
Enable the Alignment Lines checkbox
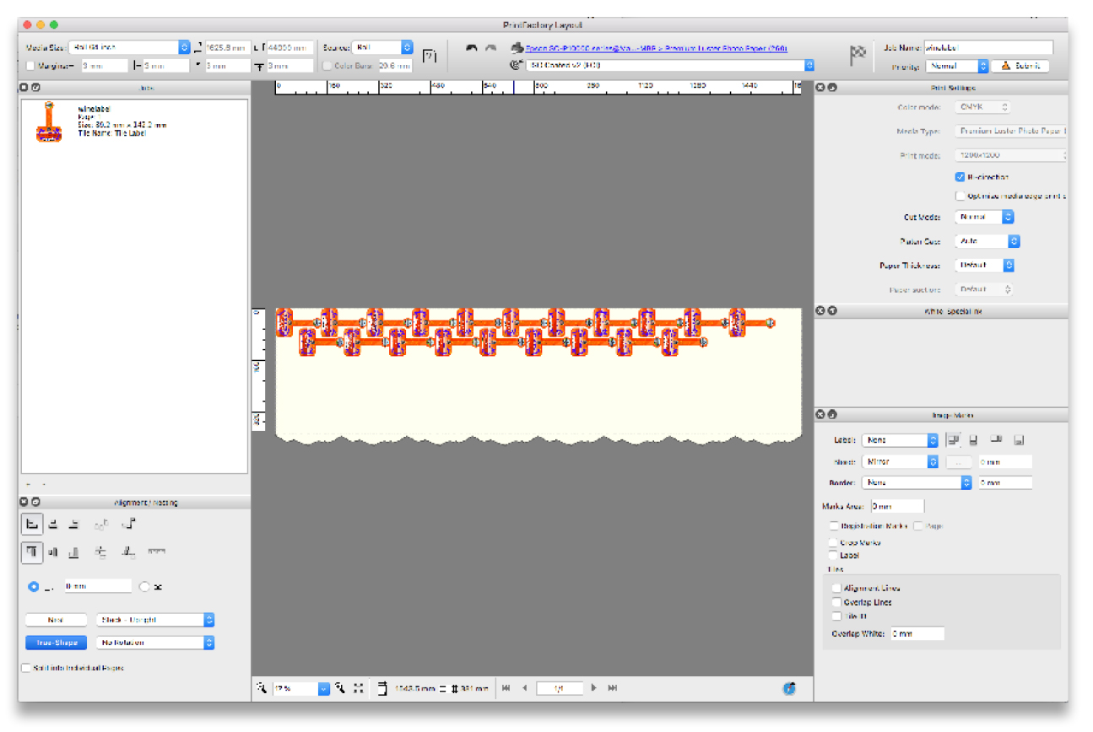click(x=836, y=588)
